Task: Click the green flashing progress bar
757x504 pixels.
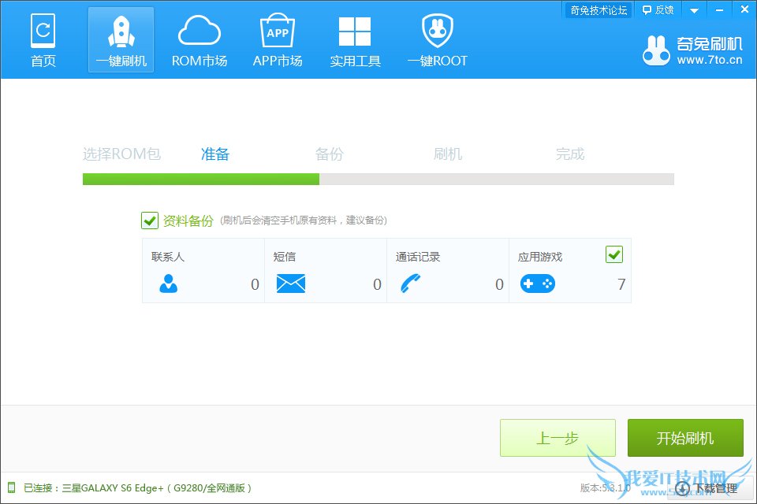Action: tap(201, 179)
